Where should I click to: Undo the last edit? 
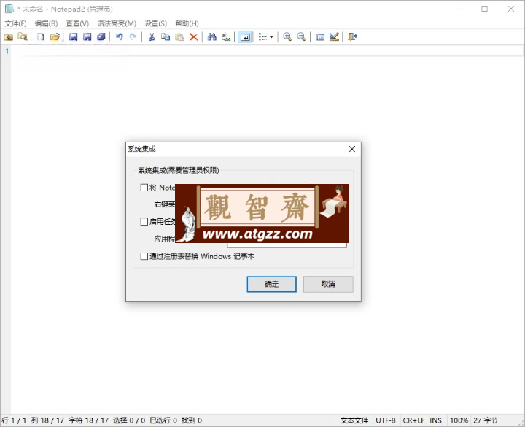(119, 37)
